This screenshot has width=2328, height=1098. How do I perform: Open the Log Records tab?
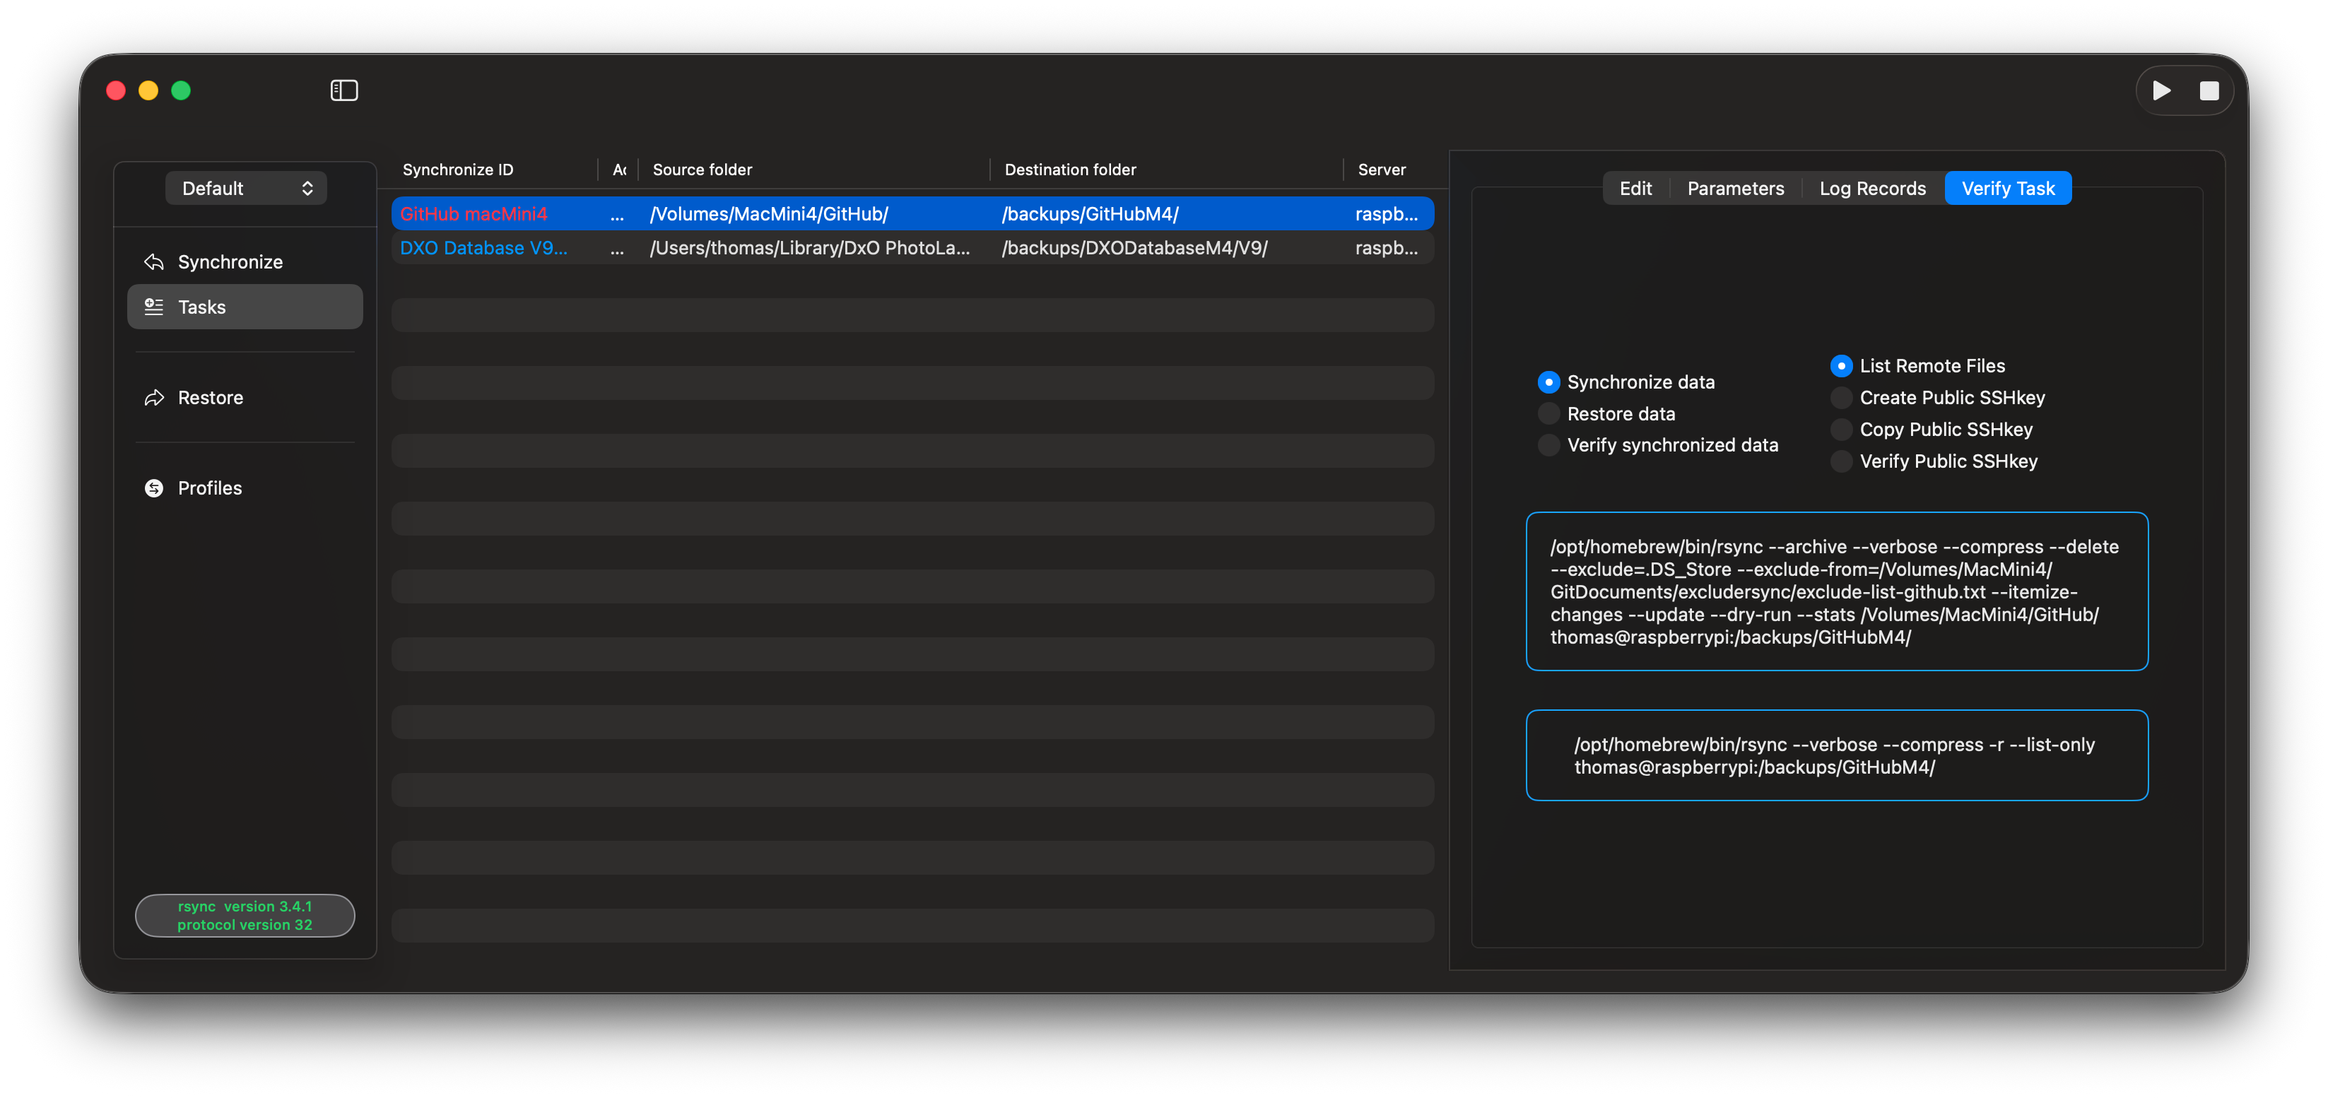[1871, 188]
